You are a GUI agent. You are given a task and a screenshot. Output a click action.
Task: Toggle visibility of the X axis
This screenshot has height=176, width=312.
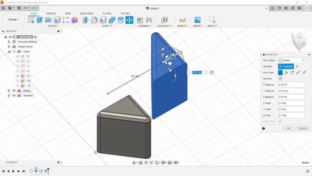[18, 61]
